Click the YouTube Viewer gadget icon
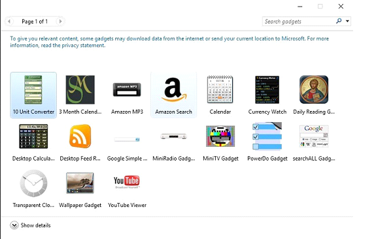Image resolution: width=391 pixels, height=239 pixels. (x=127, y=182)
